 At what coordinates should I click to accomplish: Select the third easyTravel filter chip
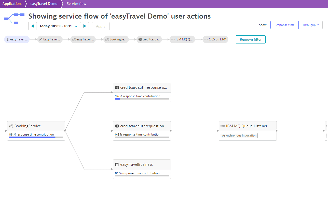(83, 39)
